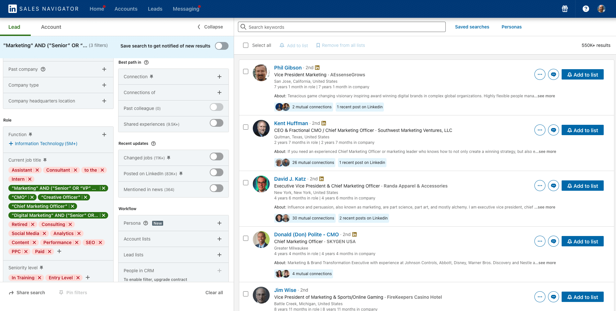Image resolution: width=616 pixels, height=311 pixels.
Task: Open Messaging in top navigation
Action: click(186, 9)
